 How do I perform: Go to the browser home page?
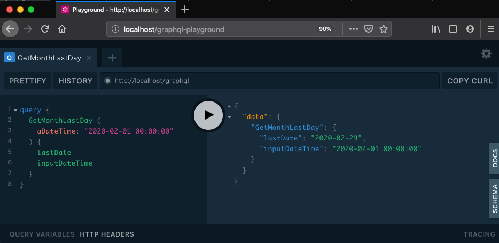click(62, 29)
